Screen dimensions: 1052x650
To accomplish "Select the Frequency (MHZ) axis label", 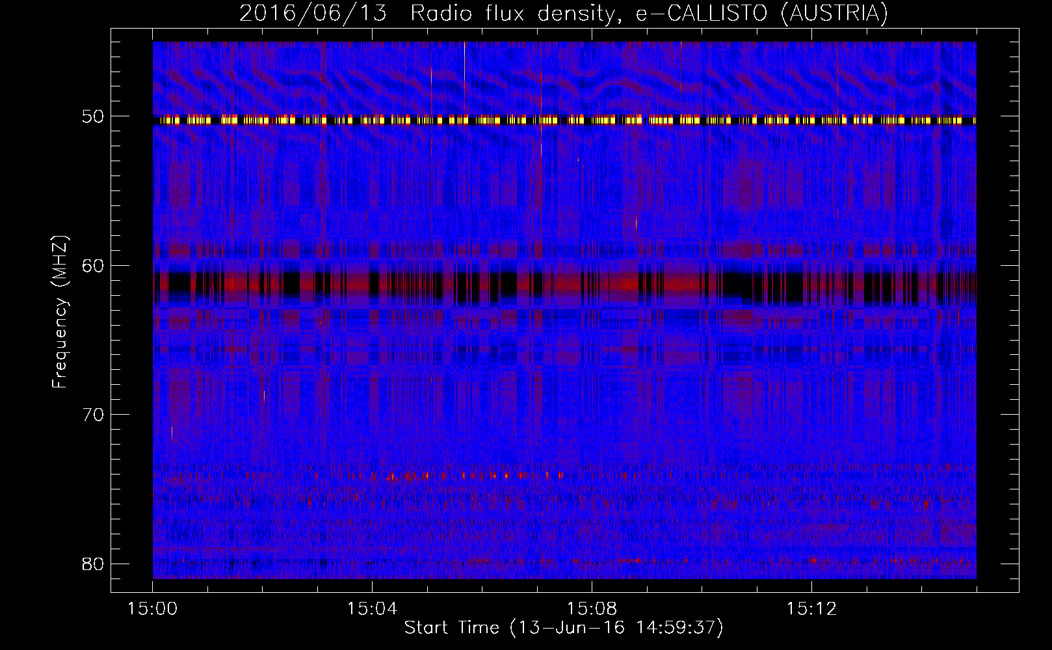I will 60,312.
